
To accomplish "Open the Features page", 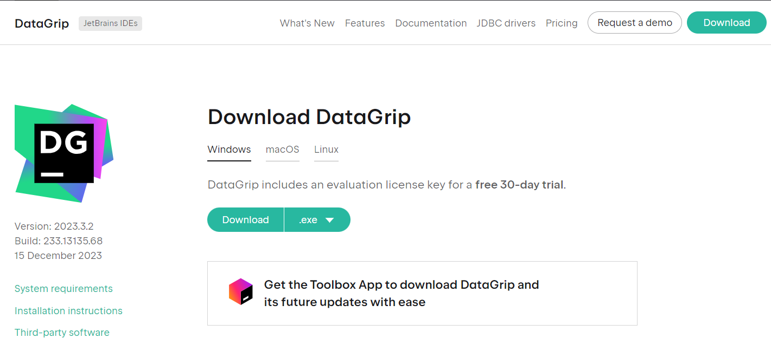I will tap(365, 23).
